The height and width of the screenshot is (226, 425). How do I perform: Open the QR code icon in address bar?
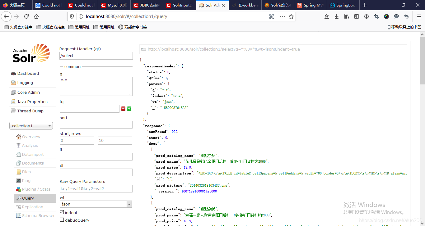pyautogui.click(x=272, y=16)
